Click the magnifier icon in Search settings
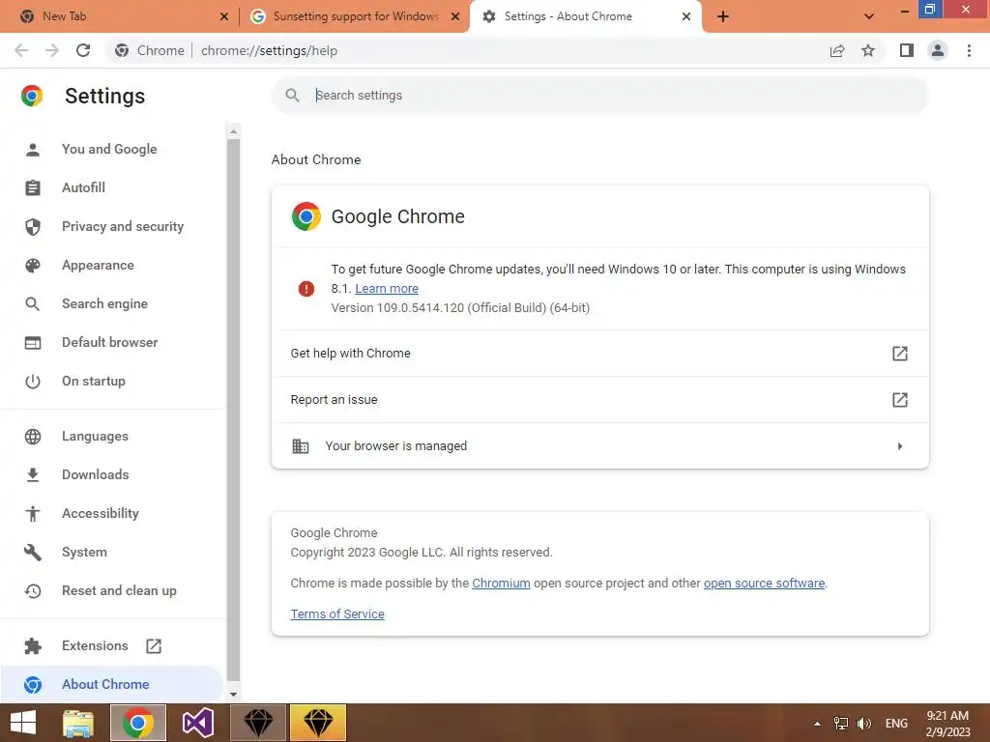990x742 pixels. 292,96
